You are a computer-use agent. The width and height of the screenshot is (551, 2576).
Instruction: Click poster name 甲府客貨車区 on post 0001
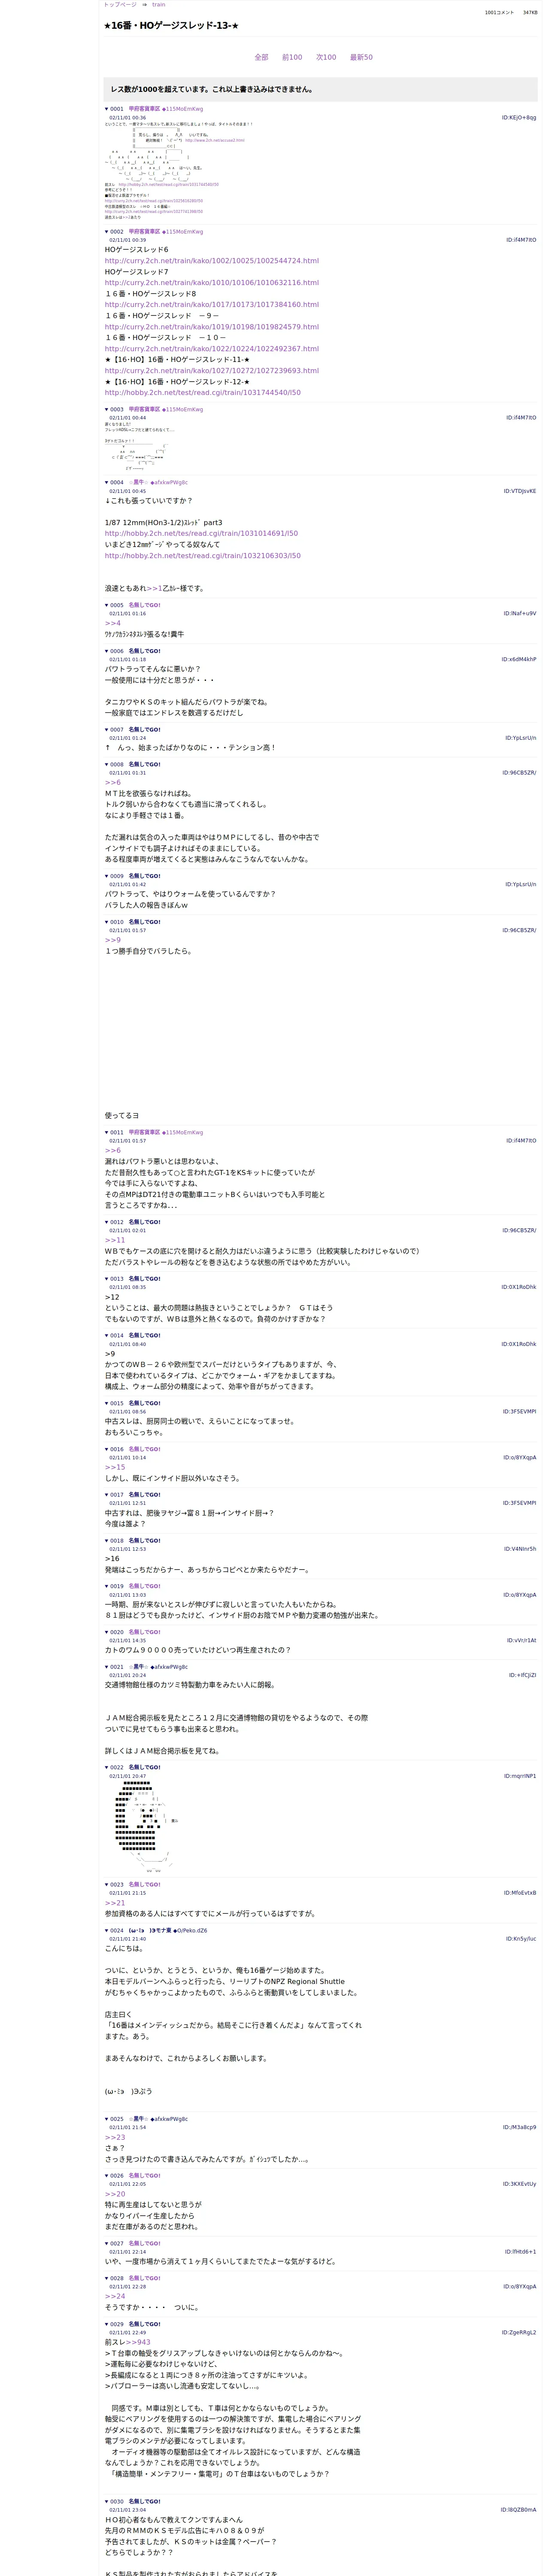pos(144,109)
